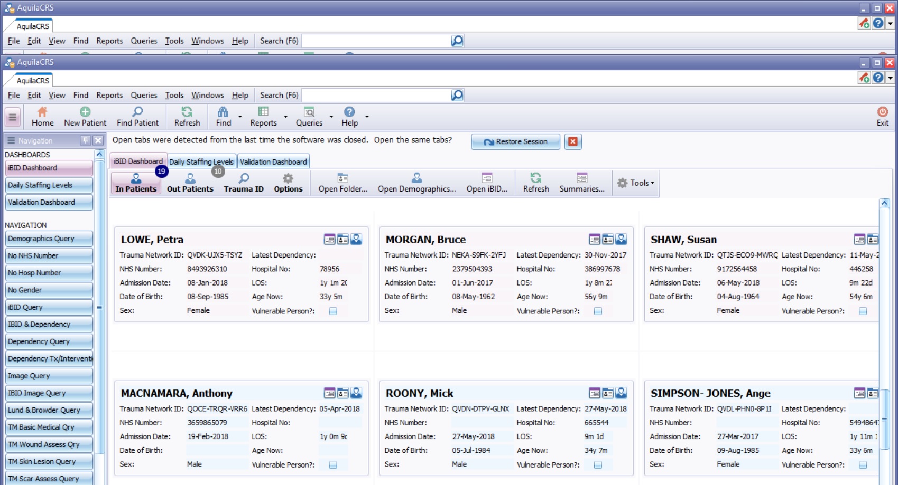Open the Reports toolbar dropdown arrow
Image resolution: width=898 pixels, height=485 pixels.
tap(286, 117)
